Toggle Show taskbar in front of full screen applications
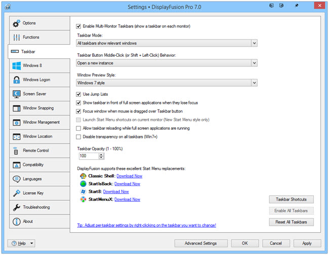 [78, 103]
